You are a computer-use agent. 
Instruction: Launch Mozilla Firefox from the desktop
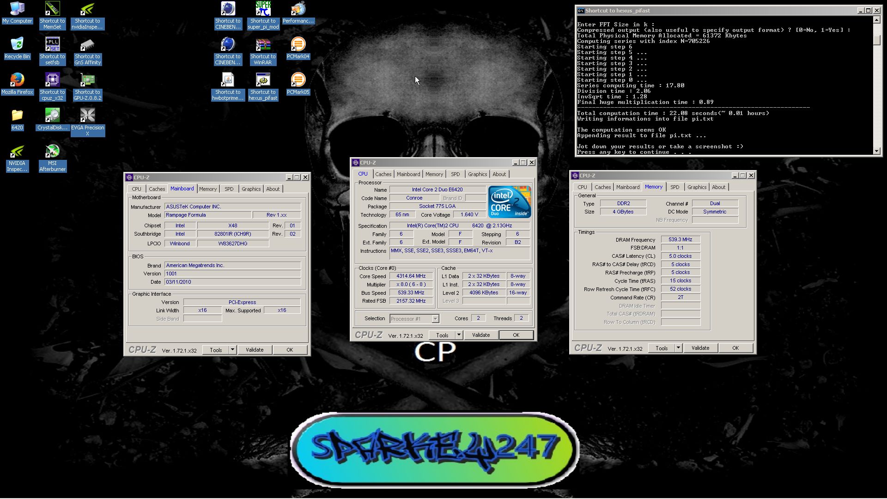tap(17, 84)
